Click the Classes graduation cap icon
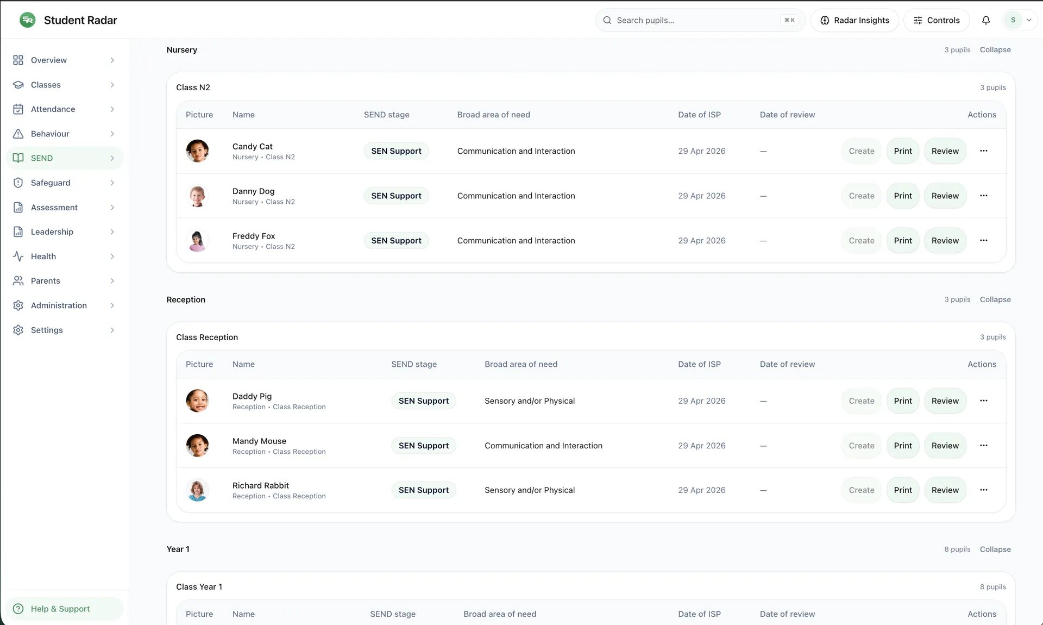This screenshot has height=625, width=1043. [x=18, y=85]
